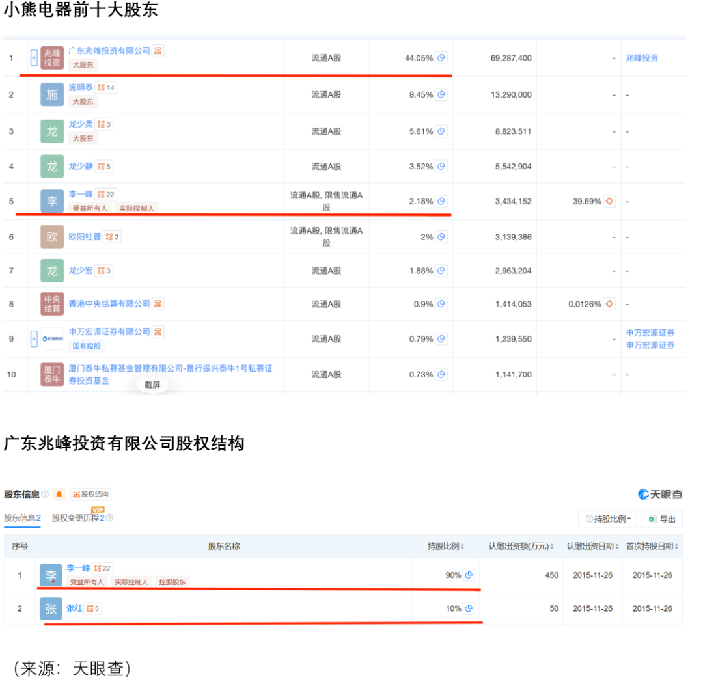Open equity structure icon beside 广东兆峰投资有限公司
The image size is (703, 682).
(158, 51)
